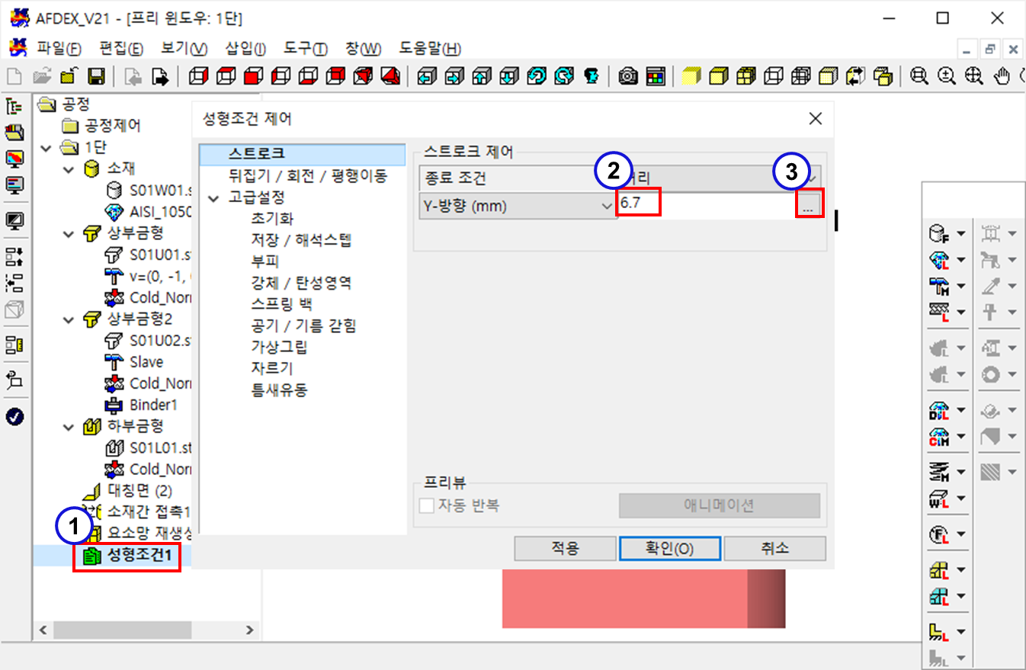Click the Save floppy disk toolbar icon
1026x670 pixels.
click(x=96, y=76)
